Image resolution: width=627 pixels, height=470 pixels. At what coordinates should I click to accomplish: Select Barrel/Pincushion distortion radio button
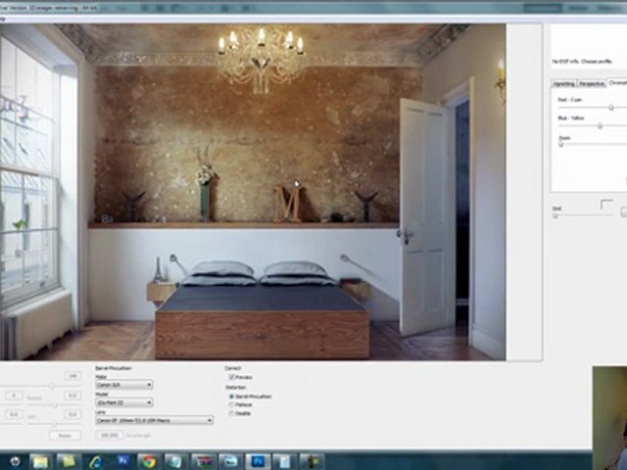(231, 397)
